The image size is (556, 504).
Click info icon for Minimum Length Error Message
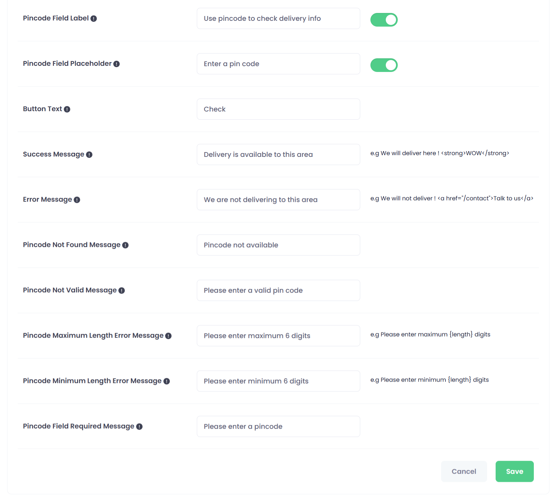(167, 382)
